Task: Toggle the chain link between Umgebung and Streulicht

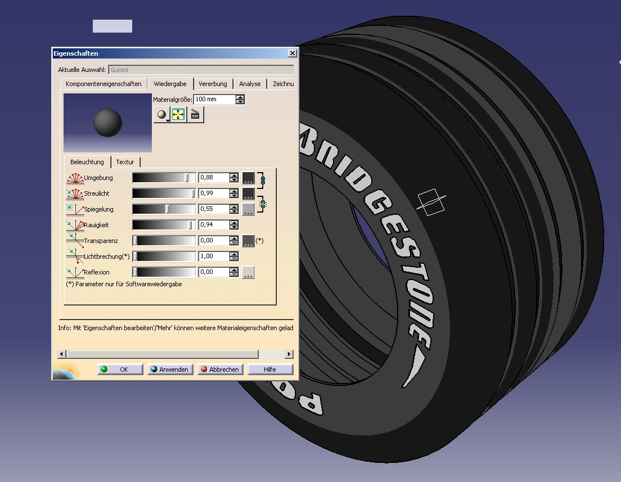Action: 262,181
